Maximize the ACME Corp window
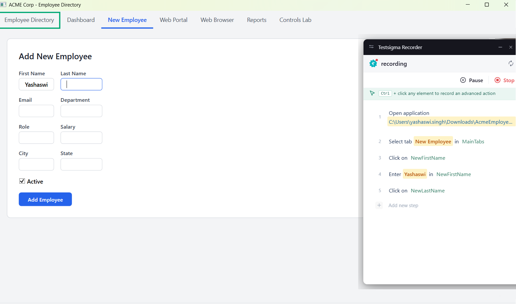 click(x=487, y=5)
